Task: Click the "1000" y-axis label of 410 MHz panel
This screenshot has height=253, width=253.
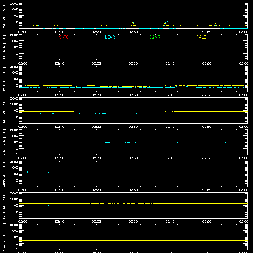Action: [x=14, y=41]
